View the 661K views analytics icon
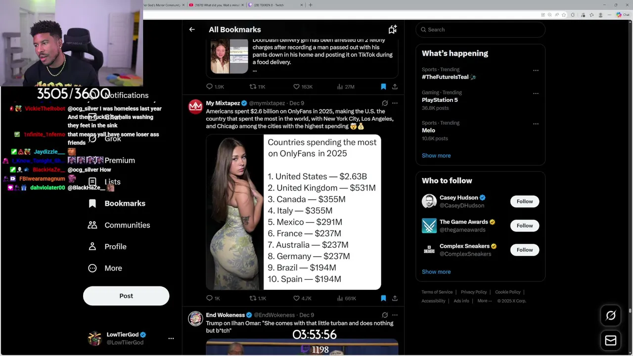Image resolution: width=633 pixels, height=356 pixels. (346, 298)
